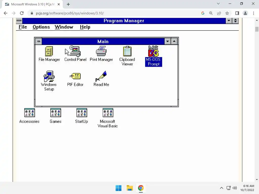Toggle the Chrome side panel
This screenshot has width=259, height=194.
(x=237, y=13)
